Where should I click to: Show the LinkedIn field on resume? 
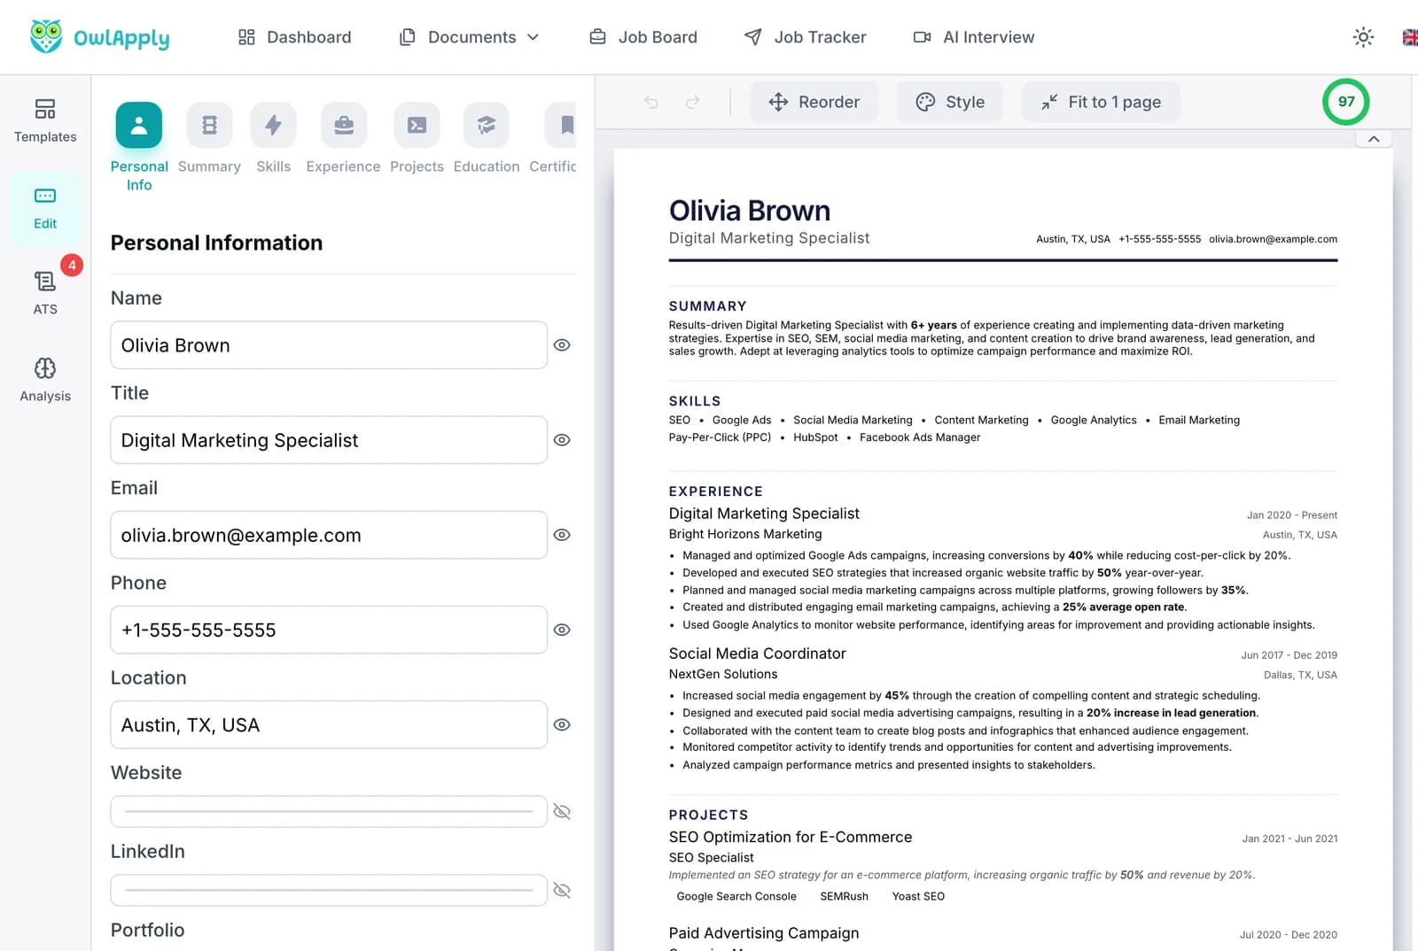pos(562,890)
